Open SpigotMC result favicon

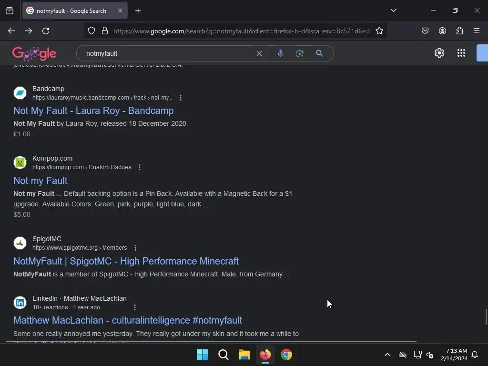tap(20, 243)
